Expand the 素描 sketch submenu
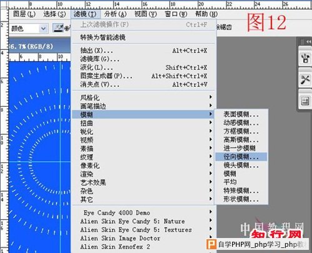This screenshot has width=312, height=253. click(x=144, y=149)
